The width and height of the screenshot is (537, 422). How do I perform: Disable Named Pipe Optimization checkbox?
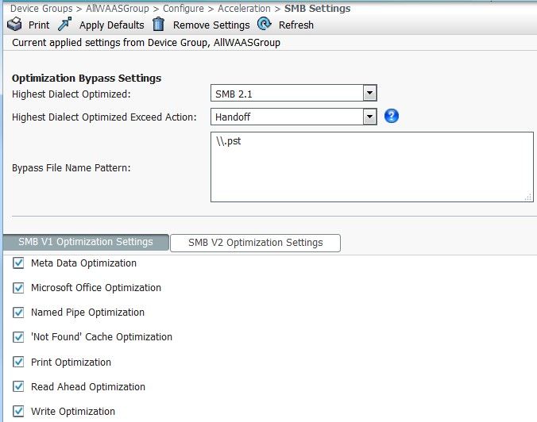[18, 313]
